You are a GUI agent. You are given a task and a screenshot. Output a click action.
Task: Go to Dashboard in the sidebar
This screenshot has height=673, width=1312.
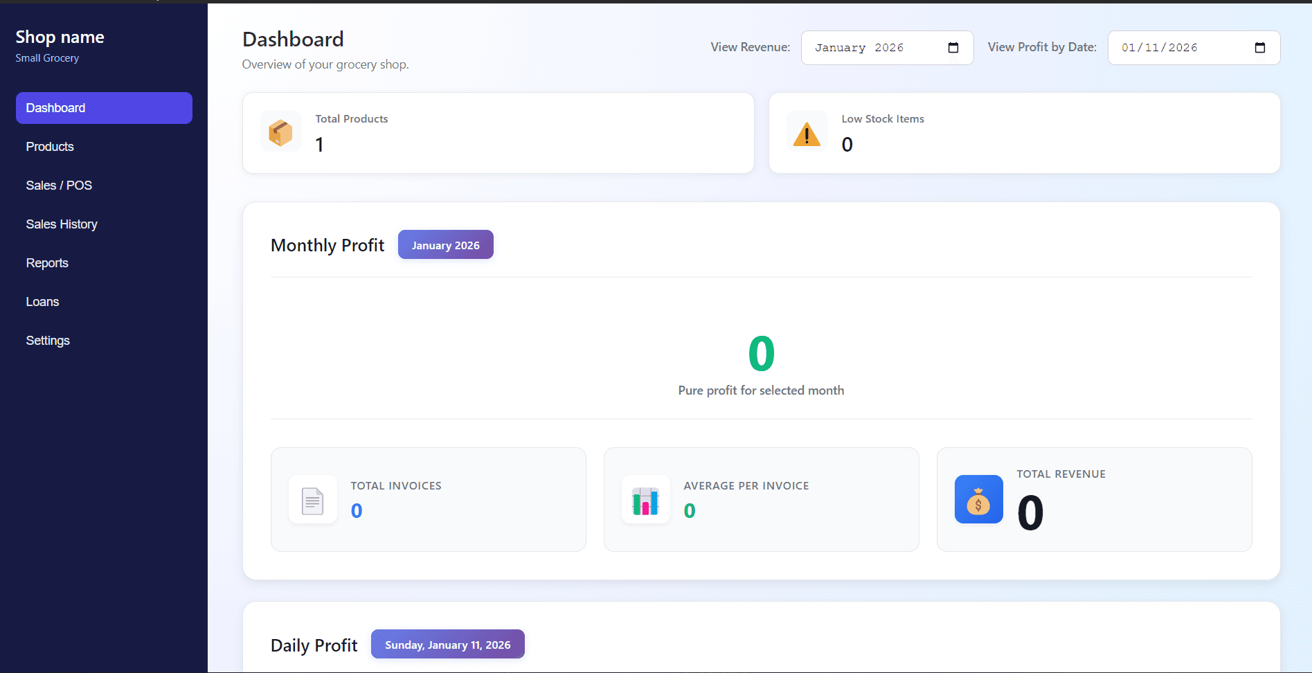click(104, 108)
